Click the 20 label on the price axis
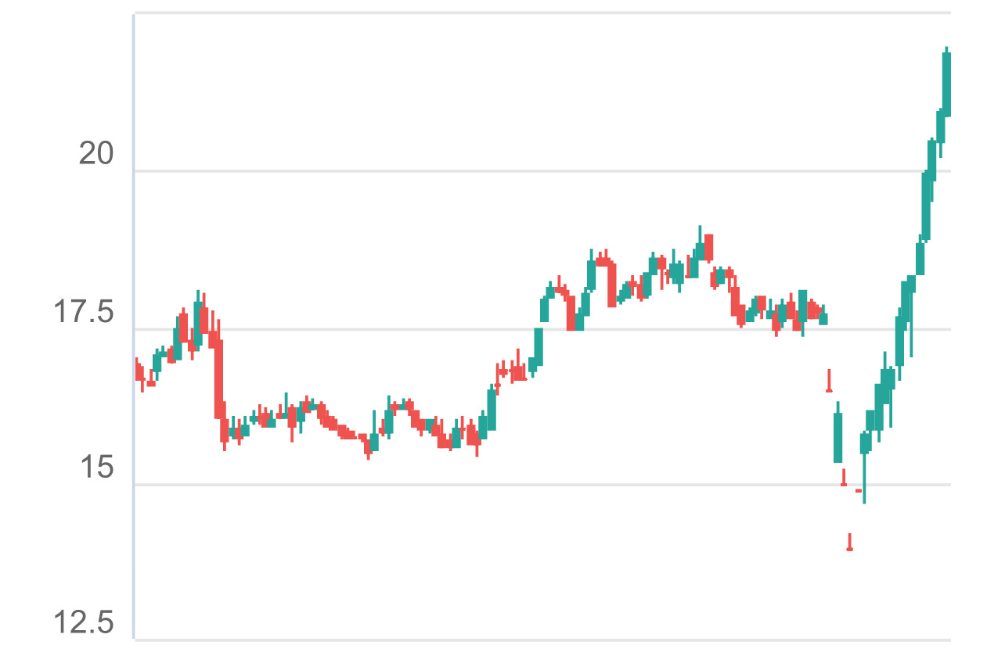 pyautogui.click(x=96, y=155)
